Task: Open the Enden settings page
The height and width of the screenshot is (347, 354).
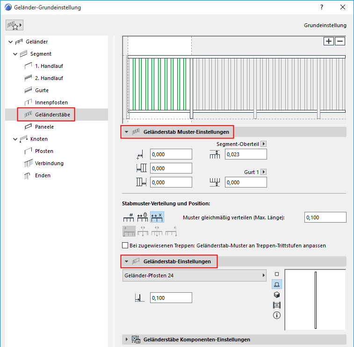Action: 43,175
